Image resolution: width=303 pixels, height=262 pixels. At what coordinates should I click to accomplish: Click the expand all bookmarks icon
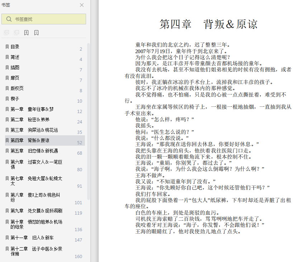pyautogui.click(x=6, y=33)
